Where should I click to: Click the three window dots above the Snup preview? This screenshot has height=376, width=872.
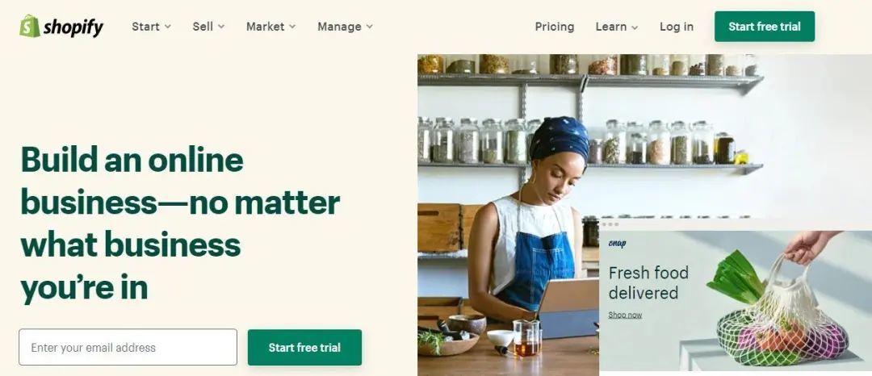[610, 224]
